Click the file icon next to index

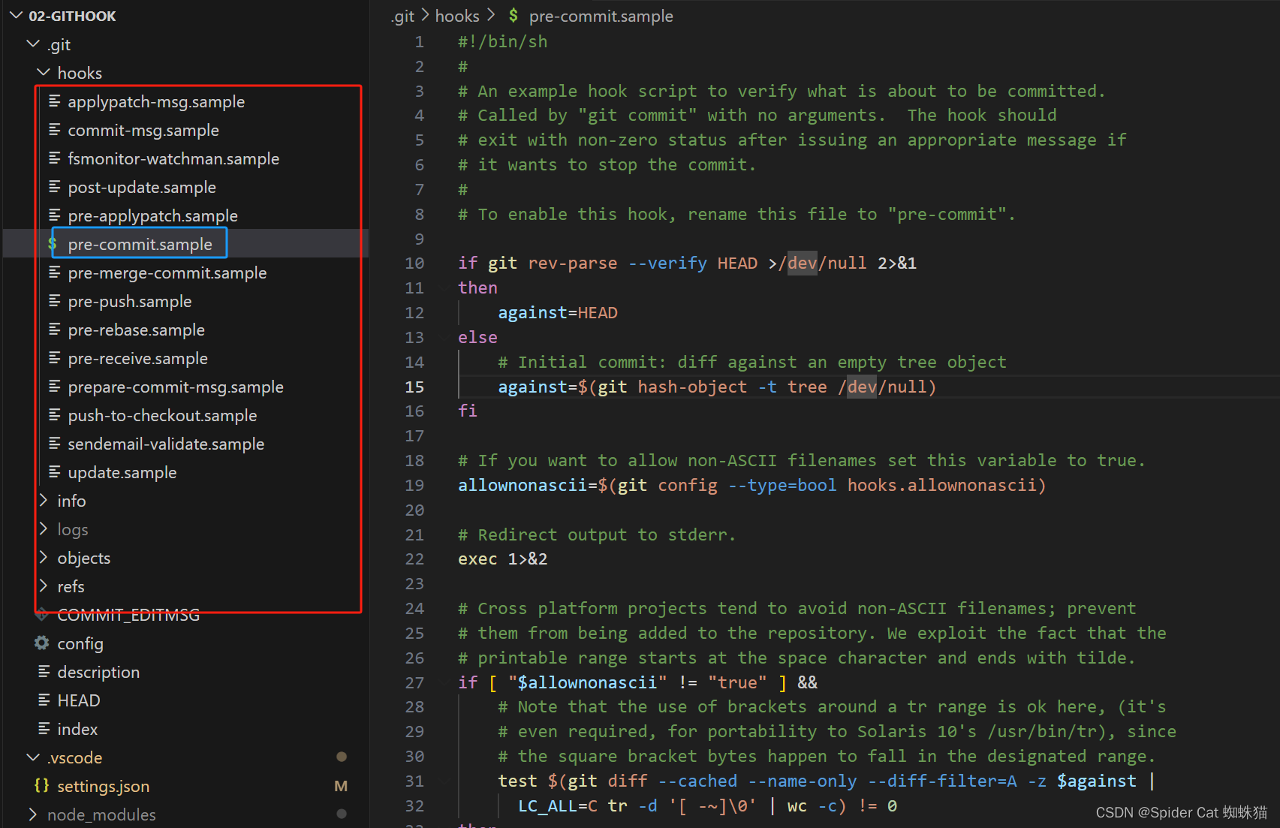pos(44,729)
